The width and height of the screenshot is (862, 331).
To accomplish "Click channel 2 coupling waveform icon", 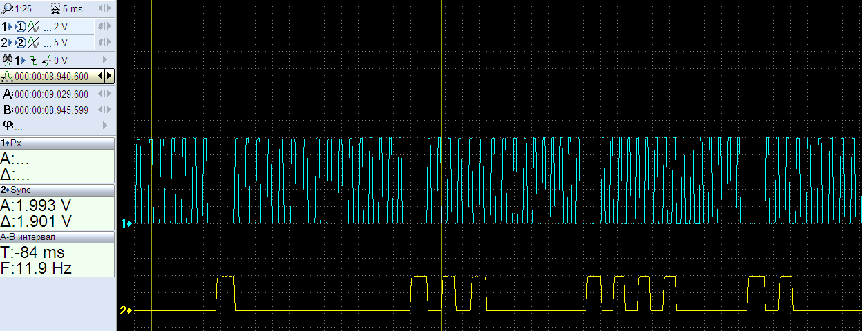I will [32, 43].
